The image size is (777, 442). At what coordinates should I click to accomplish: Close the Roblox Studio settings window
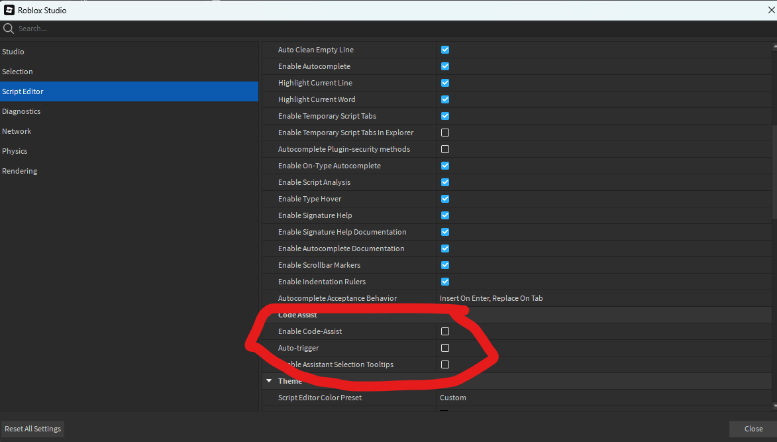click(x=771, y=10)
